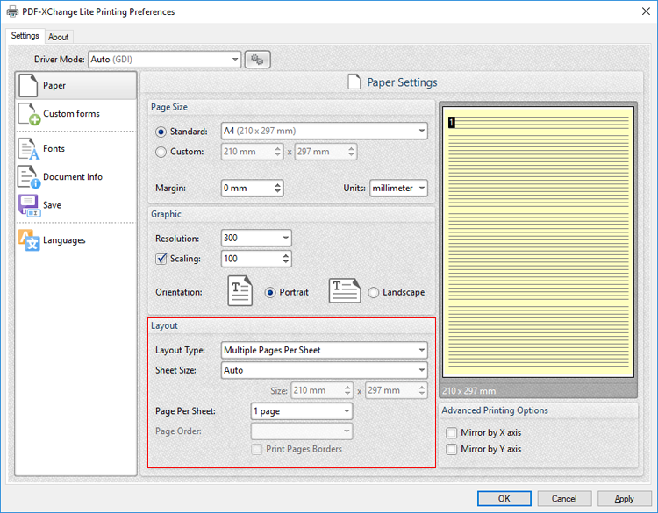658x513 pixels.
Task: Open Standard page size A4 dropdown
Action: 325,131
